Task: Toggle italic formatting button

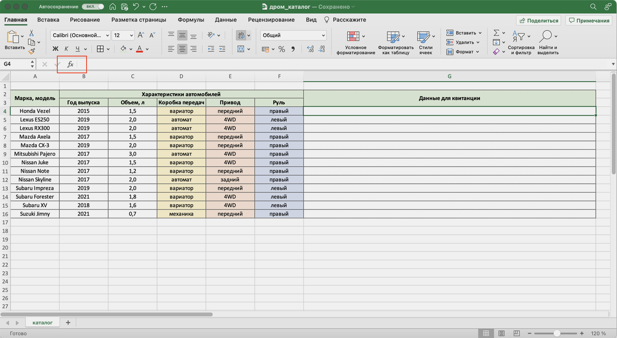Action: pos(67,49)
